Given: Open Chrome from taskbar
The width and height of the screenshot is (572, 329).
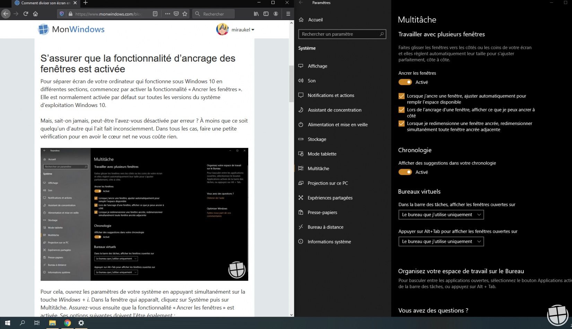Looking at the screenshot, I should [x=67, y=323].
